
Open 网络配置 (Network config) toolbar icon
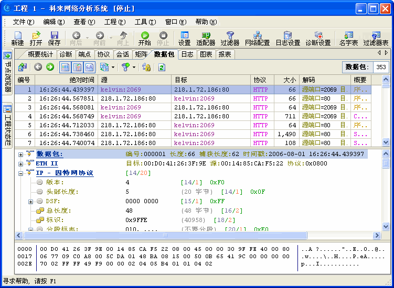[x=257, y=38]
